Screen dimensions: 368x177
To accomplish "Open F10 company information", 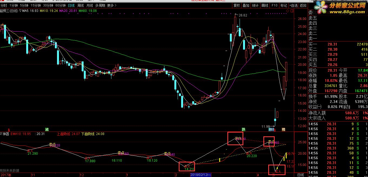I will (x=274, y=5).
